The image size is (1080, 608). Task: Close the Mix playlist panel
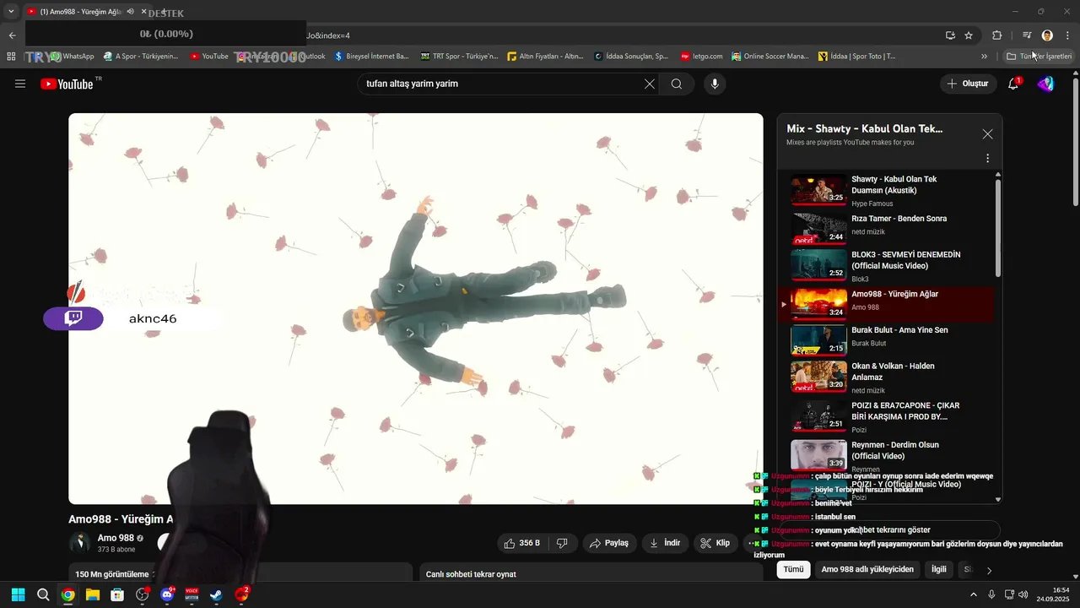point(987,133)
